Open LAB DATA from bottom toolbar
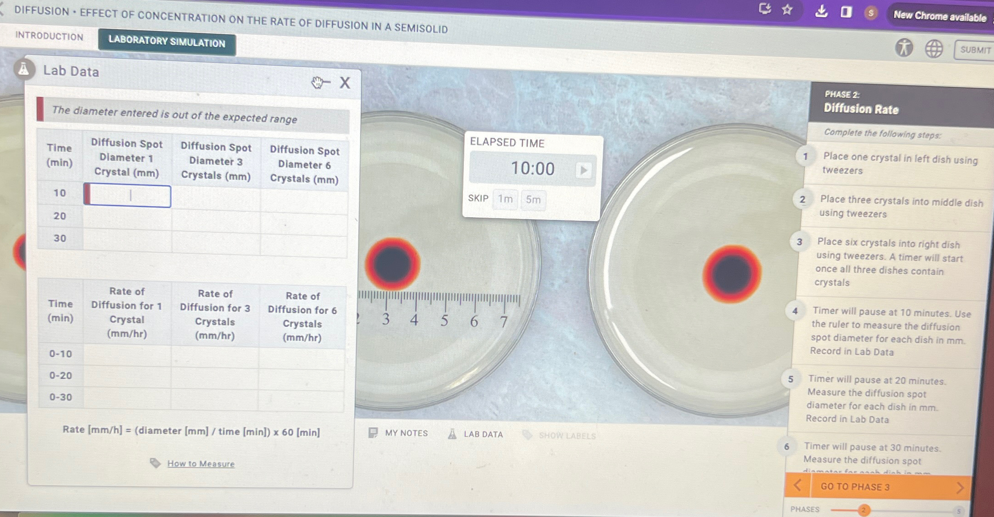 pyautogui.click(x=475, y=434)
